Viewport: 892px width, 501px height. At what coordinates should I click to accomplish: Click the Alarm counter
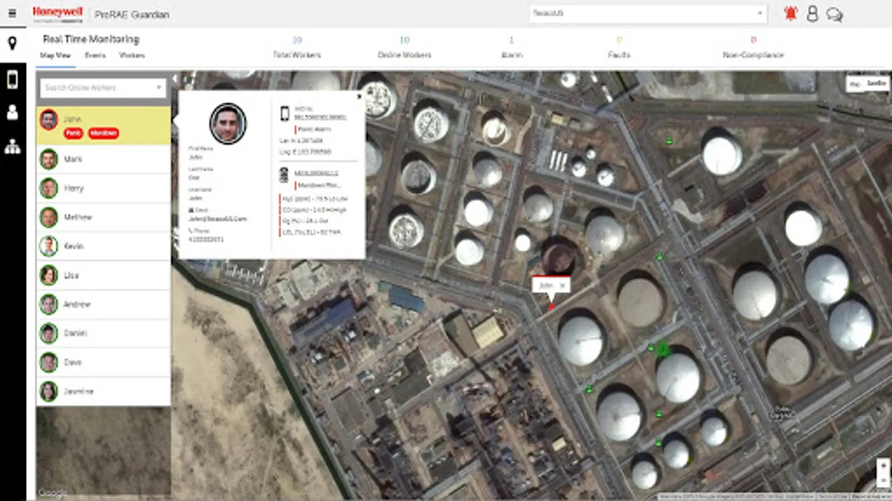(512, 47)
